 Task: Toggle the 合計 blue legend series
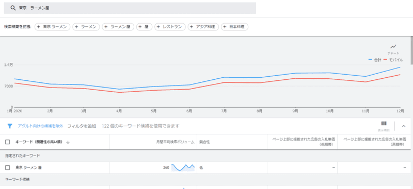(375, 60)
